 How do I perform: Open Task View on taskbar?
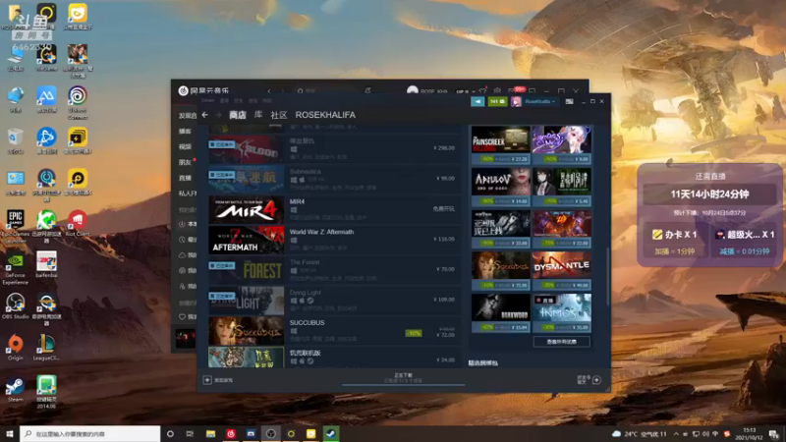coord(190,433)
